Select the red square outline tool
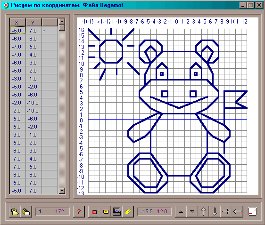265x225 pixels. click(x=94, y=211)
